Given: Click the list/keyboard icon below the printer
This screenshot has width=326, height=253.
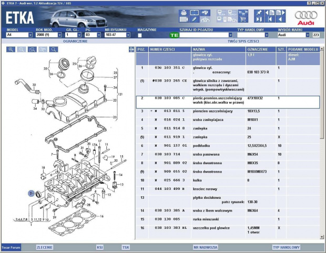Looking at the screenshot, I should click(x=184, y=19).
